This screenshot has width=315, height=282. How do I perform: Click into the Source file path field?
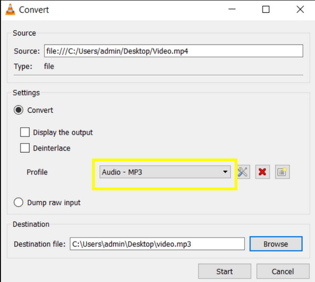coord(173,51)
